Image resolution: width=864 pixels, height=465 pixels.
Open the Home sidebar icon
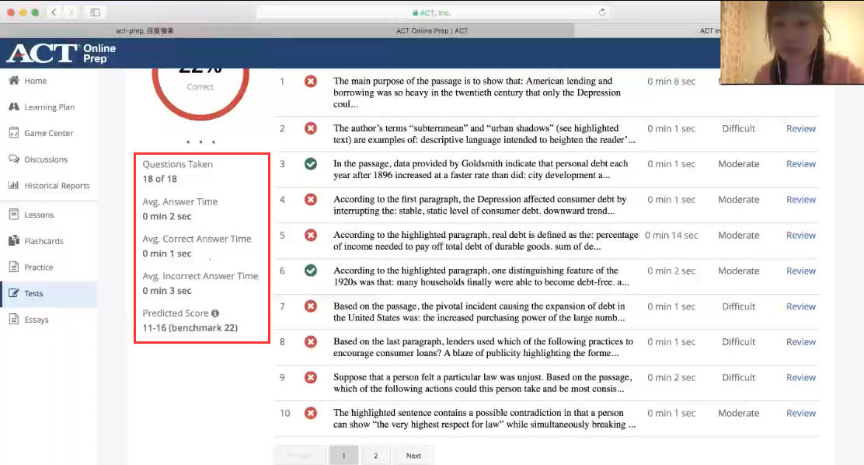point(14,81)
